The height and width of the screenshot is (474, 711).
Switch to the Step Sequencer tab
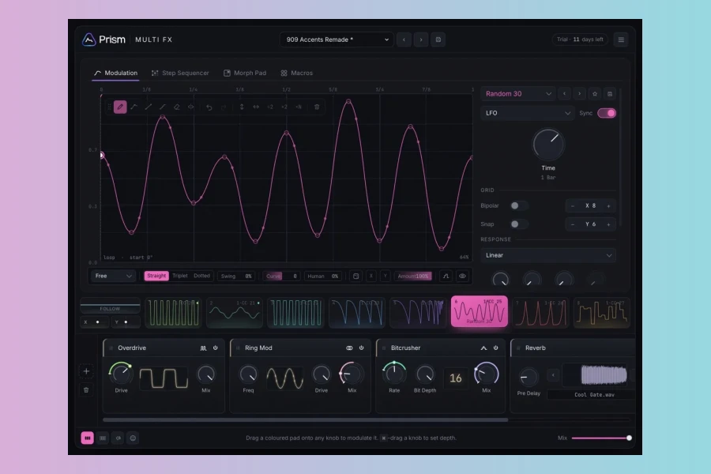(x=180, y=73)
